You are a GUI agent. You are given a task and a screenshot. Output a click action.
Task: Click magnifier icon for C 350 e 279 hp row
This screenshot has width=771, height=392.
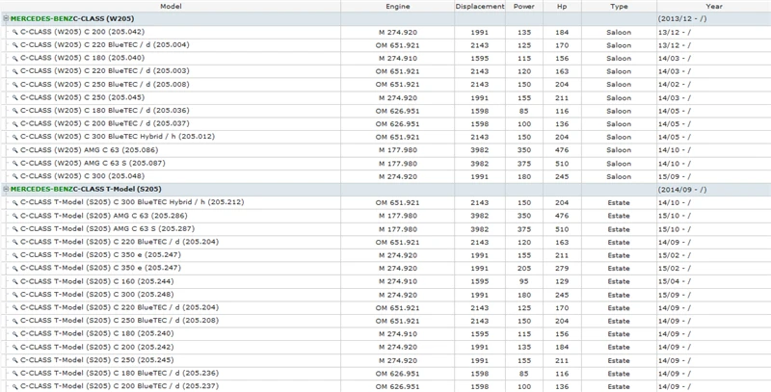tap(14, 268)
